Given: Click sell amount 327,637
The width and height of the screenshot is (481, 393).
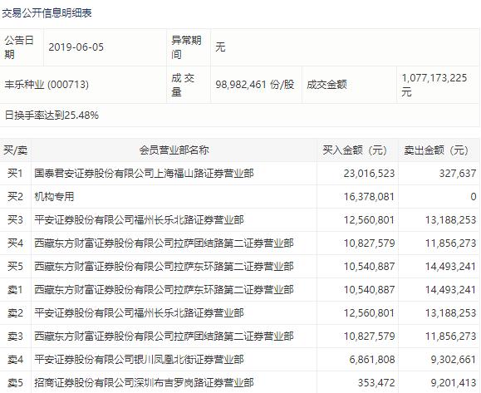Looking at the screenshot, I should pos(458,174).
